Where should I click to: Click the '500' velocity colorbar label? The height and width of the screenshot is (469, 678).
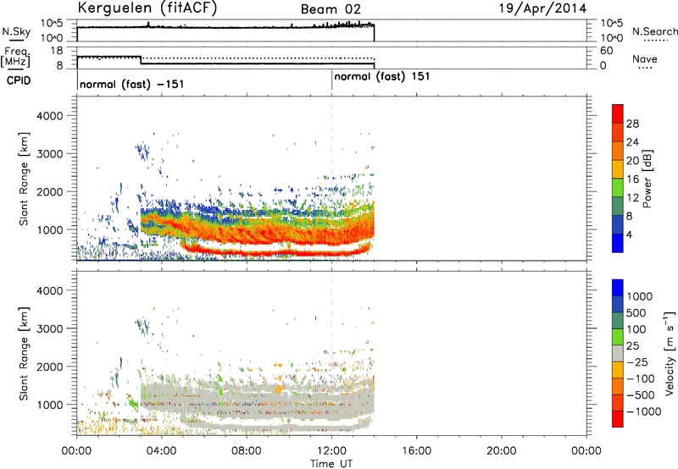(636, 312)
